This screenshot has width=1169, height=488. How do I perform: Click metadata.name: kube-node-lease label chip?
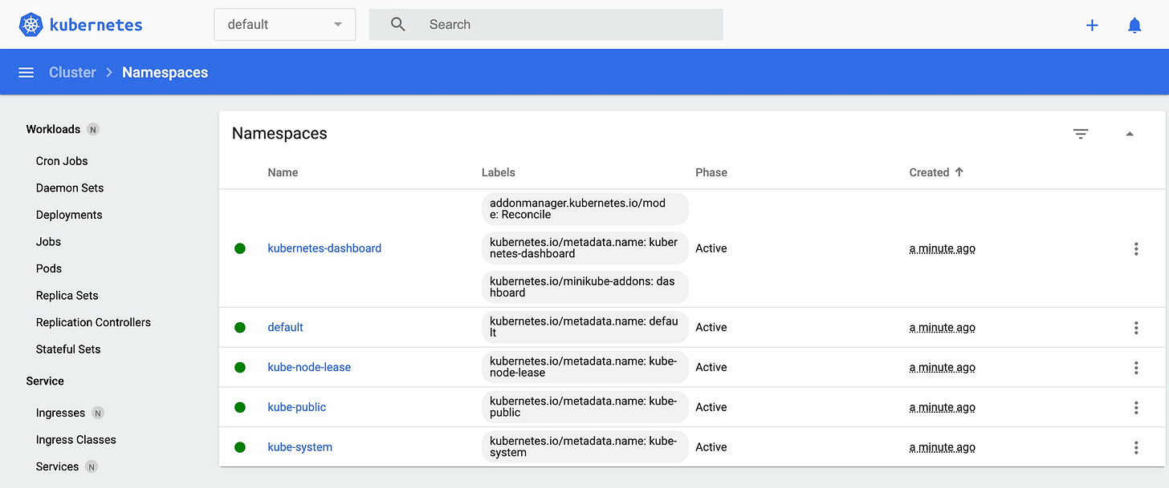click(585, 367)
